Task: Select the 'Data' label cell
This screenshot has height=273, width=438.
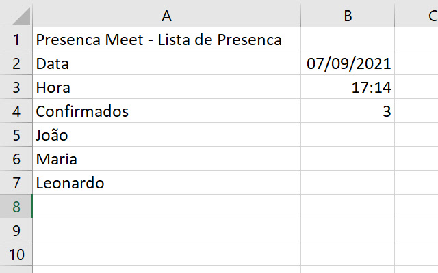Action: (166, 64)
